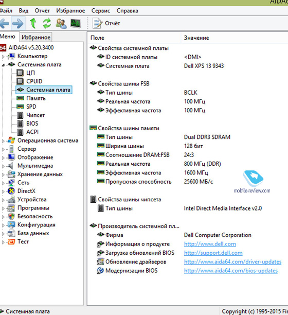Viewport: 288px width, 315px height.
Task: Click the Сеть network icon
Action: (x=11, y=183)
